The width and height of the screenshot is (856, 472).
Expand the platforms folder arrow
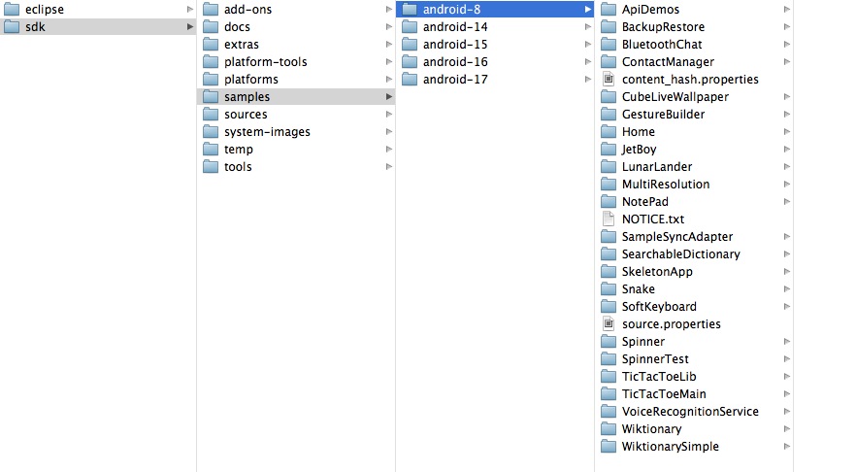pos(389,80)
